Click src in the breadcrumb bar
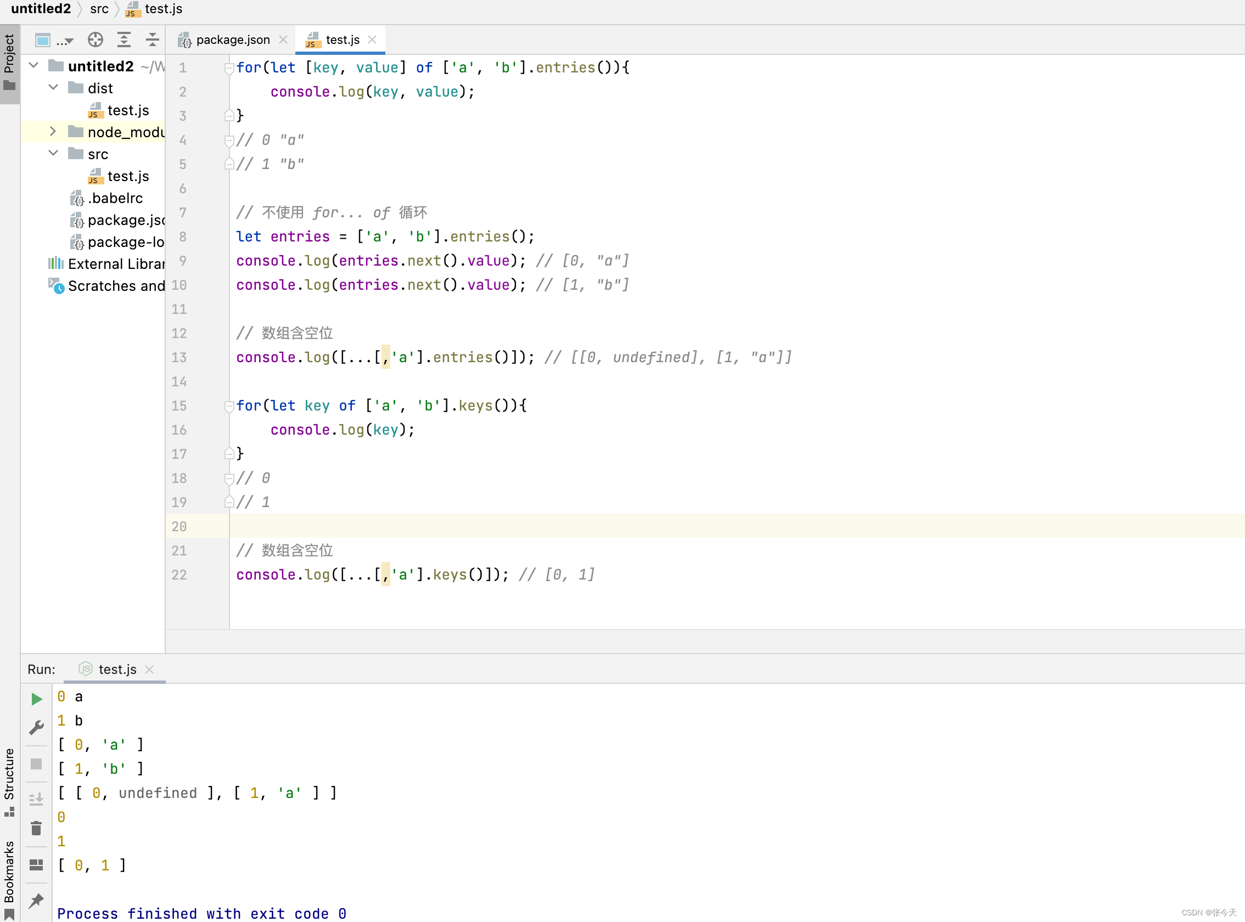Image resolution: width=1245 pixels, height=922 pixels. coord(99,9)
